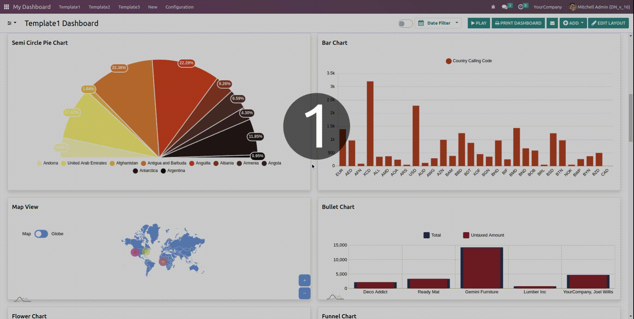Open the dashboard settings dropdown left of title
The height and width of the screenshot is (319, 634).
point(12,23)
